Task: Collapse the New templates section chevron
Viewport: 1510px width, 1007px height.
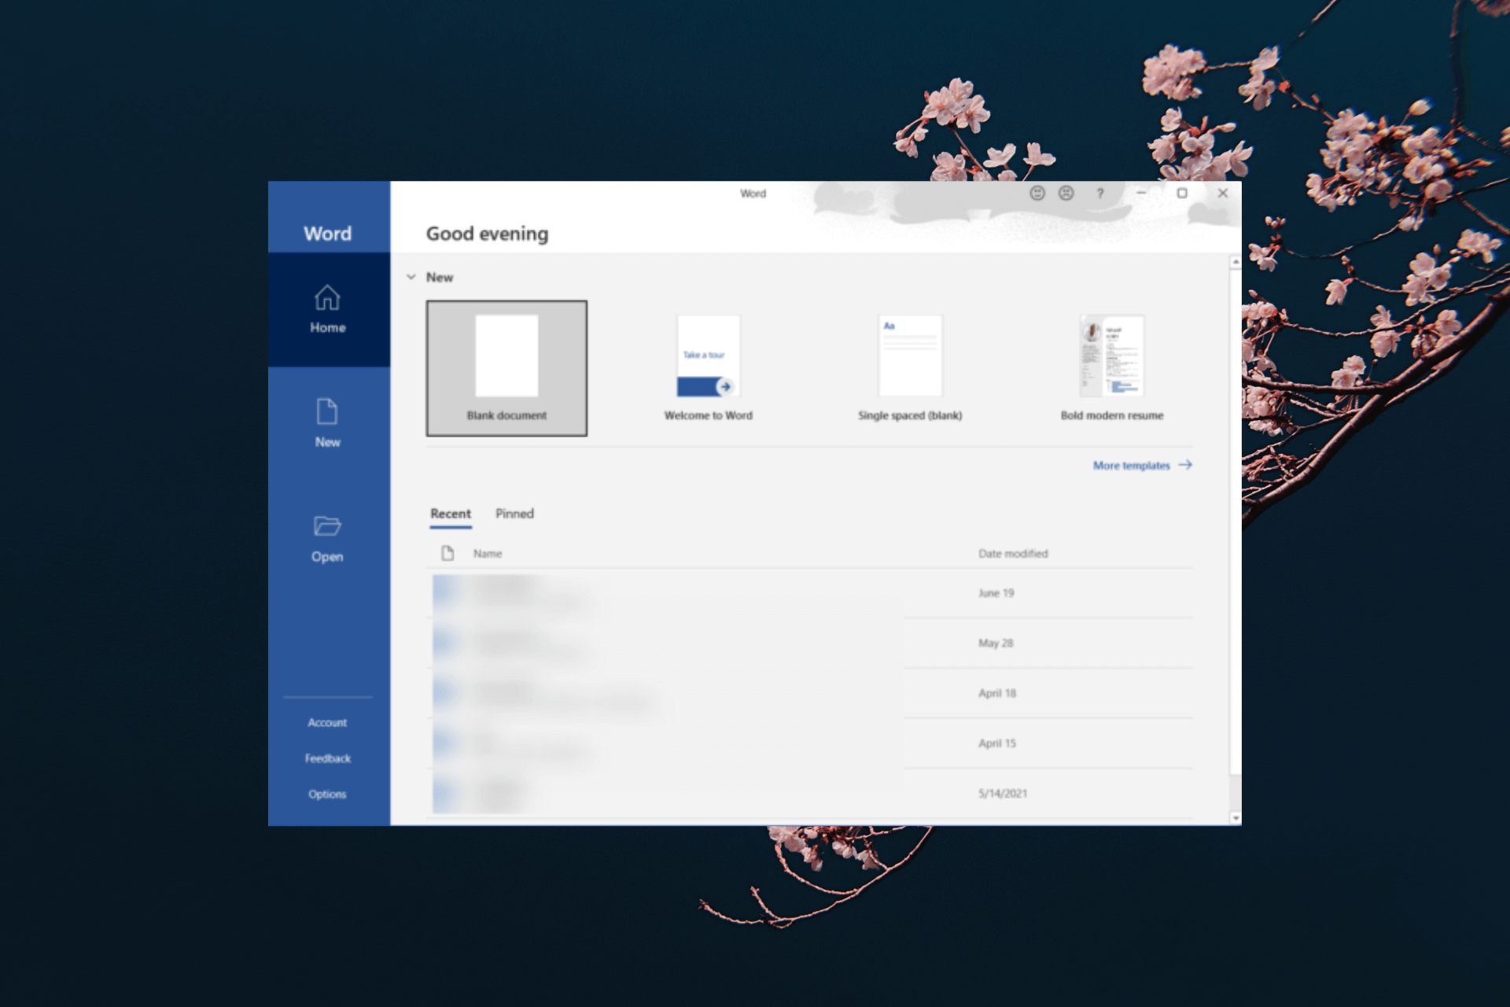Action: (x=411, y=277)
